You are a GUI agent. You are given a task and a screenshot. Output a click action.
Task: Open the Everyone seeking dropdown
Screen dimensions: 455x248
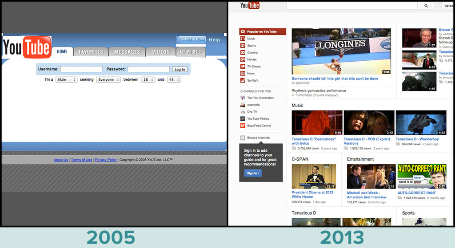(108, 79)
